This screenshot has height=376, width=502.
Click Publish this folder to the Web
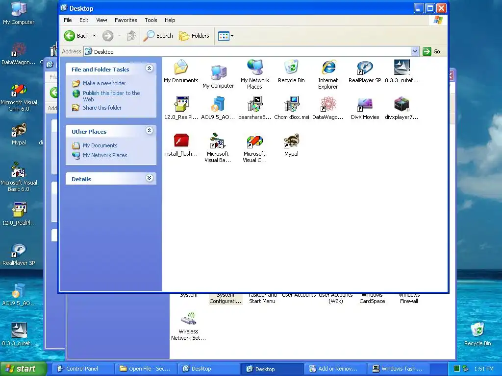pos(111,96)
